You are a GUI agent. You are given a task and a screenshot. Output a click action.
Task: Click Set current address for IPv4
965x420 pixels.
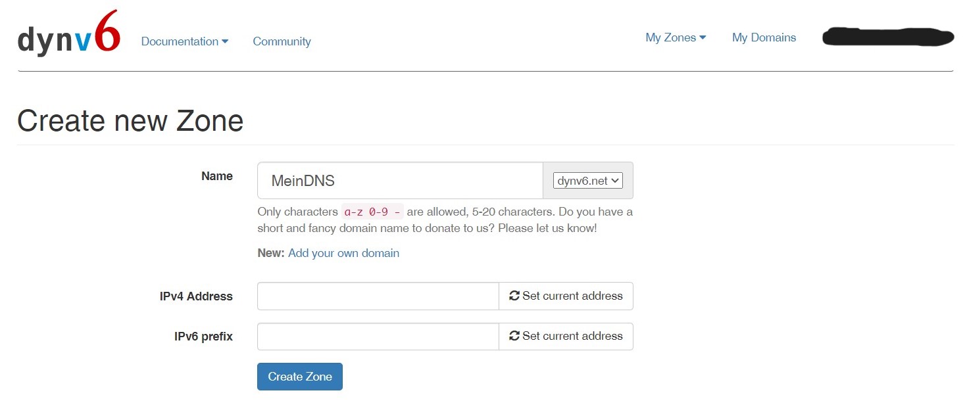(566, 296)
